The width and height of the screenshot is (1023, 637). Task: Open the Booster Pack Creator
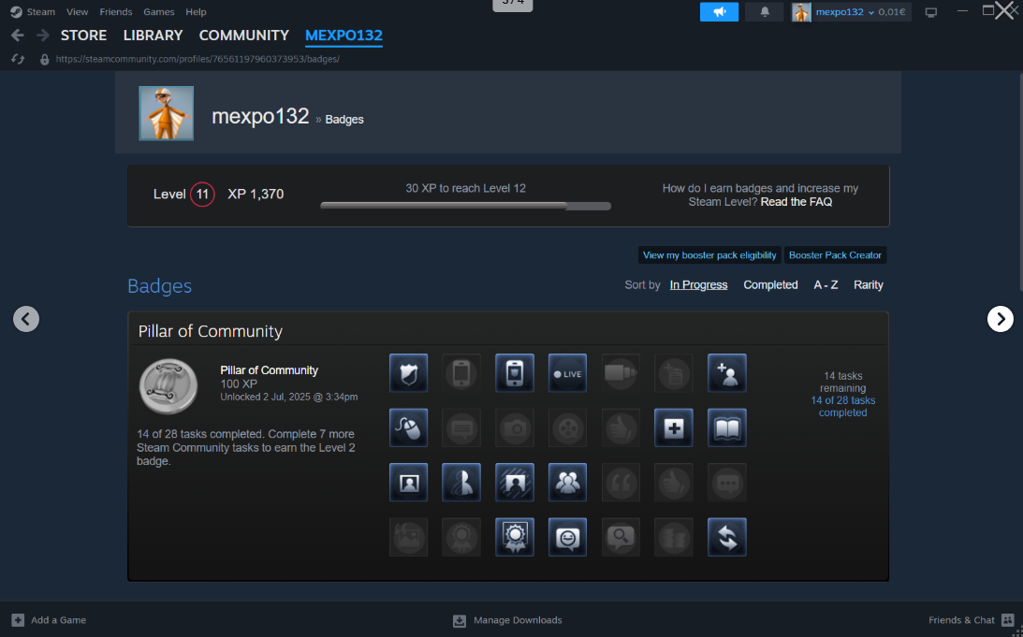coord(835,255)
